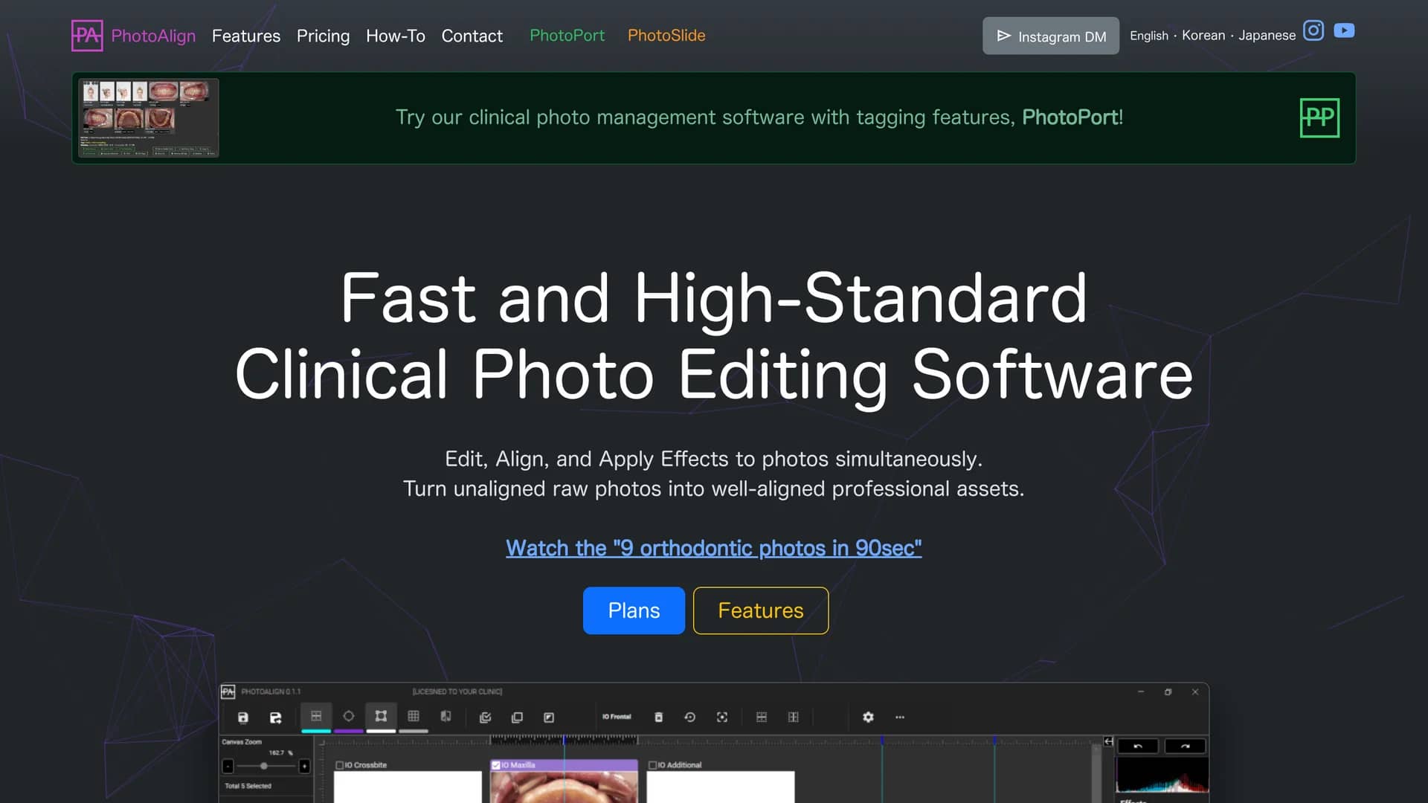Image resolution: width=1428 pixels, height=803 pixels.
Task: Click the focus/center target icon
Action: pyautogui.click(x=722, y=717)
